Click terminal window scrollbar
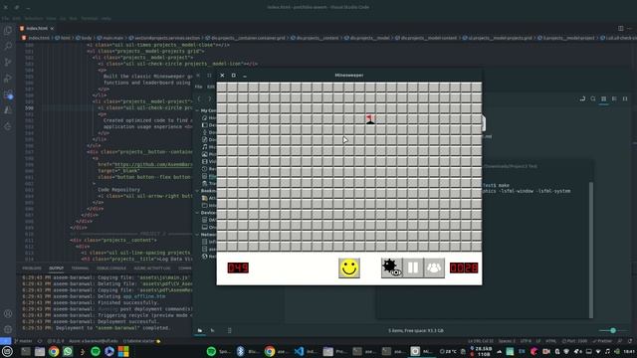The width and height of the screenshot is (637, 358). click(x=591, y=250)
